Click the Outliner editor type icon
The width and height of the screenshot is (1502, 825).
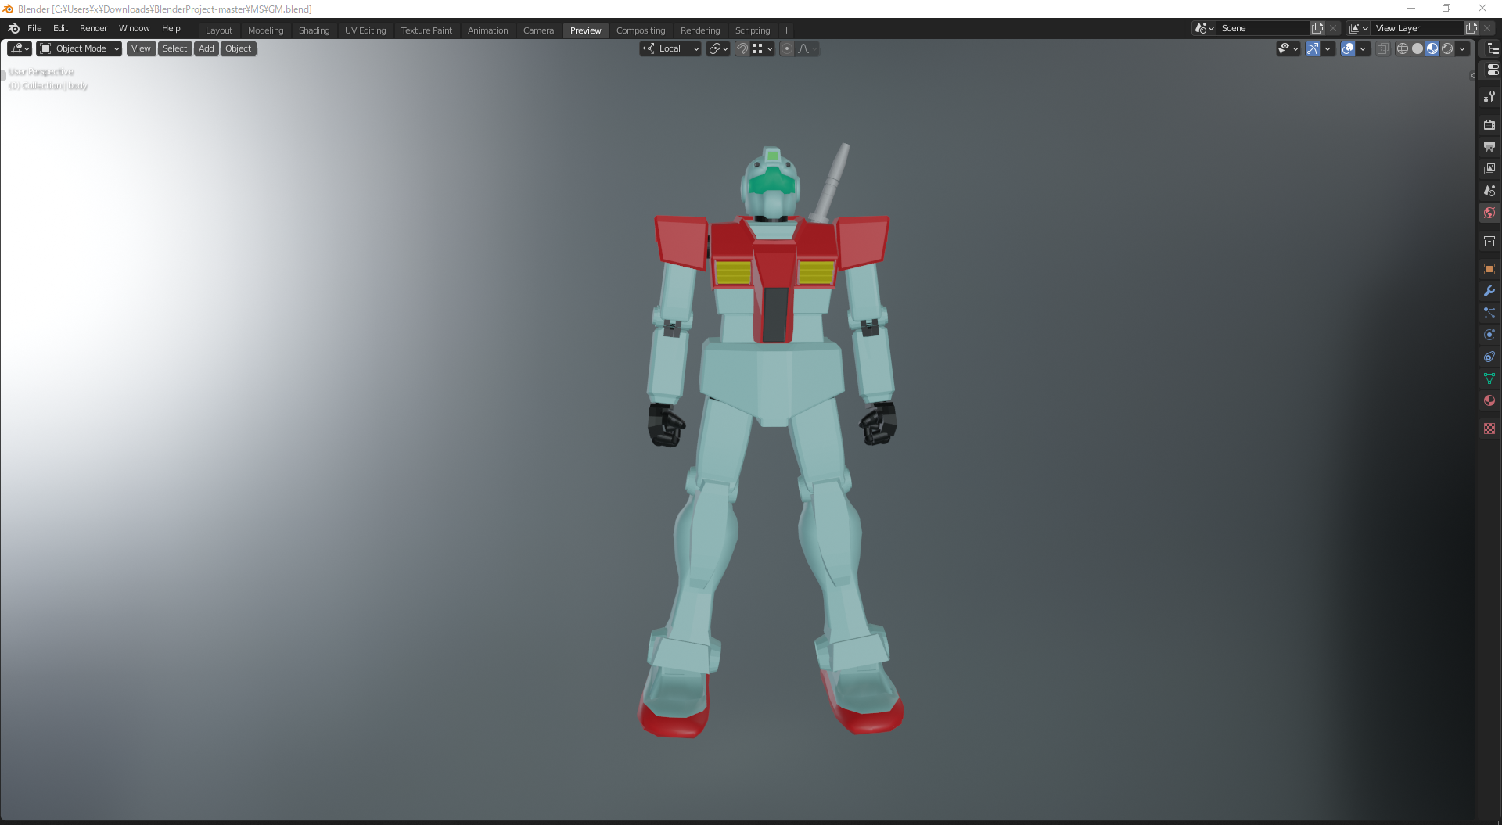pos(1493,48)
